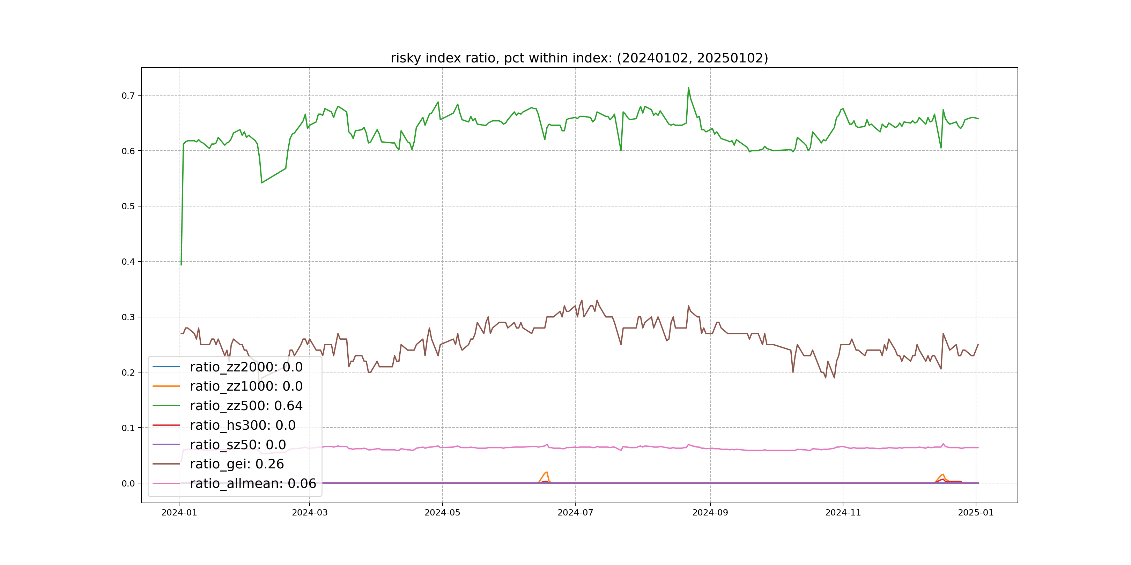Click the ratio_zz1000 orange legend line
The image size is (1131, 565).
[166, 386]
